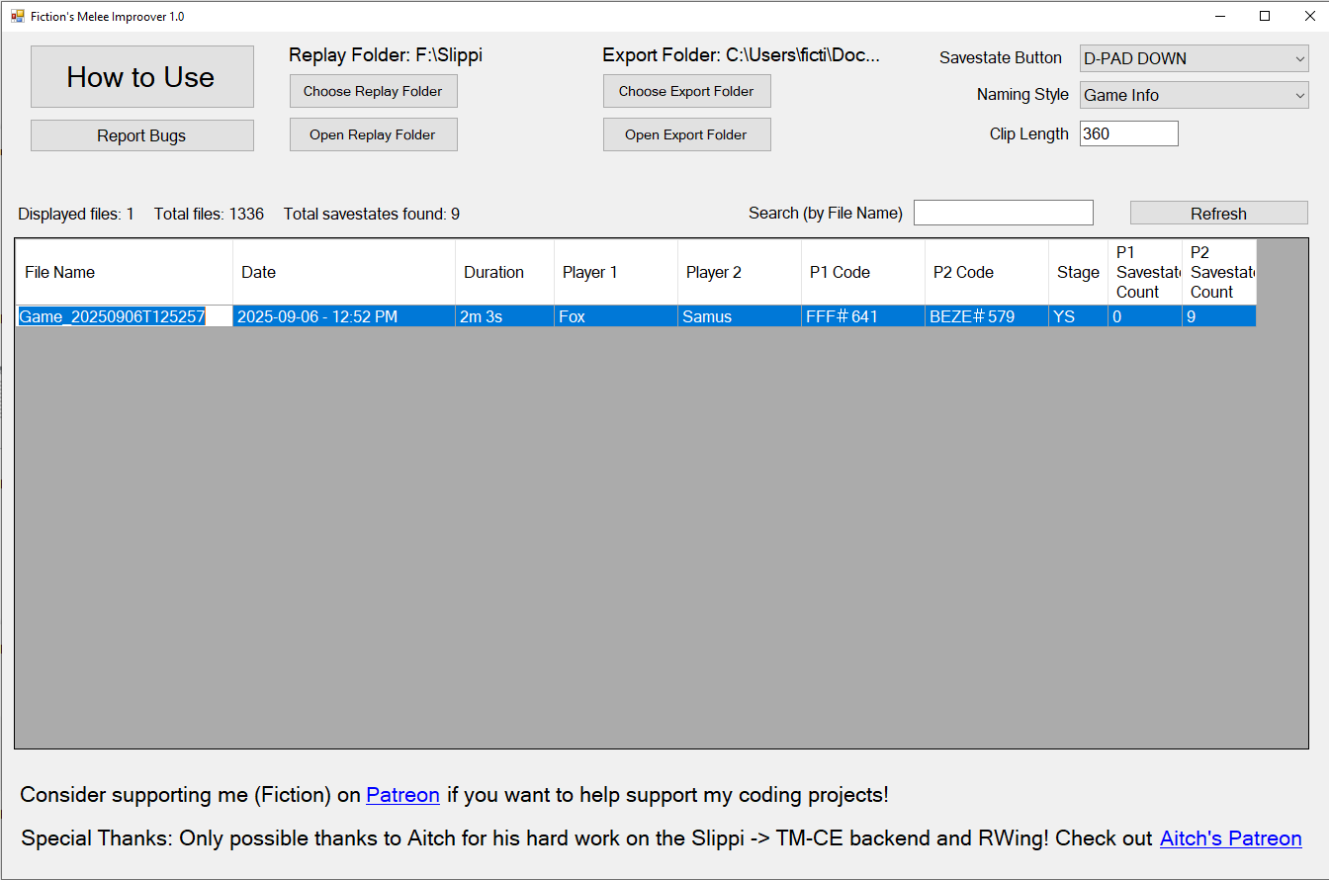Open the Export Folder
The height and width of the screenshot is (880, 1331).
pos(686,134)
